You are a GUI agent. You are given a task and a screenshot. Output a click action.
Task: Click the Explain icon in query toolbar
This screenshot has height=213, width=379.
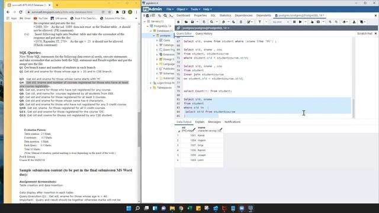tap(312, 22)
